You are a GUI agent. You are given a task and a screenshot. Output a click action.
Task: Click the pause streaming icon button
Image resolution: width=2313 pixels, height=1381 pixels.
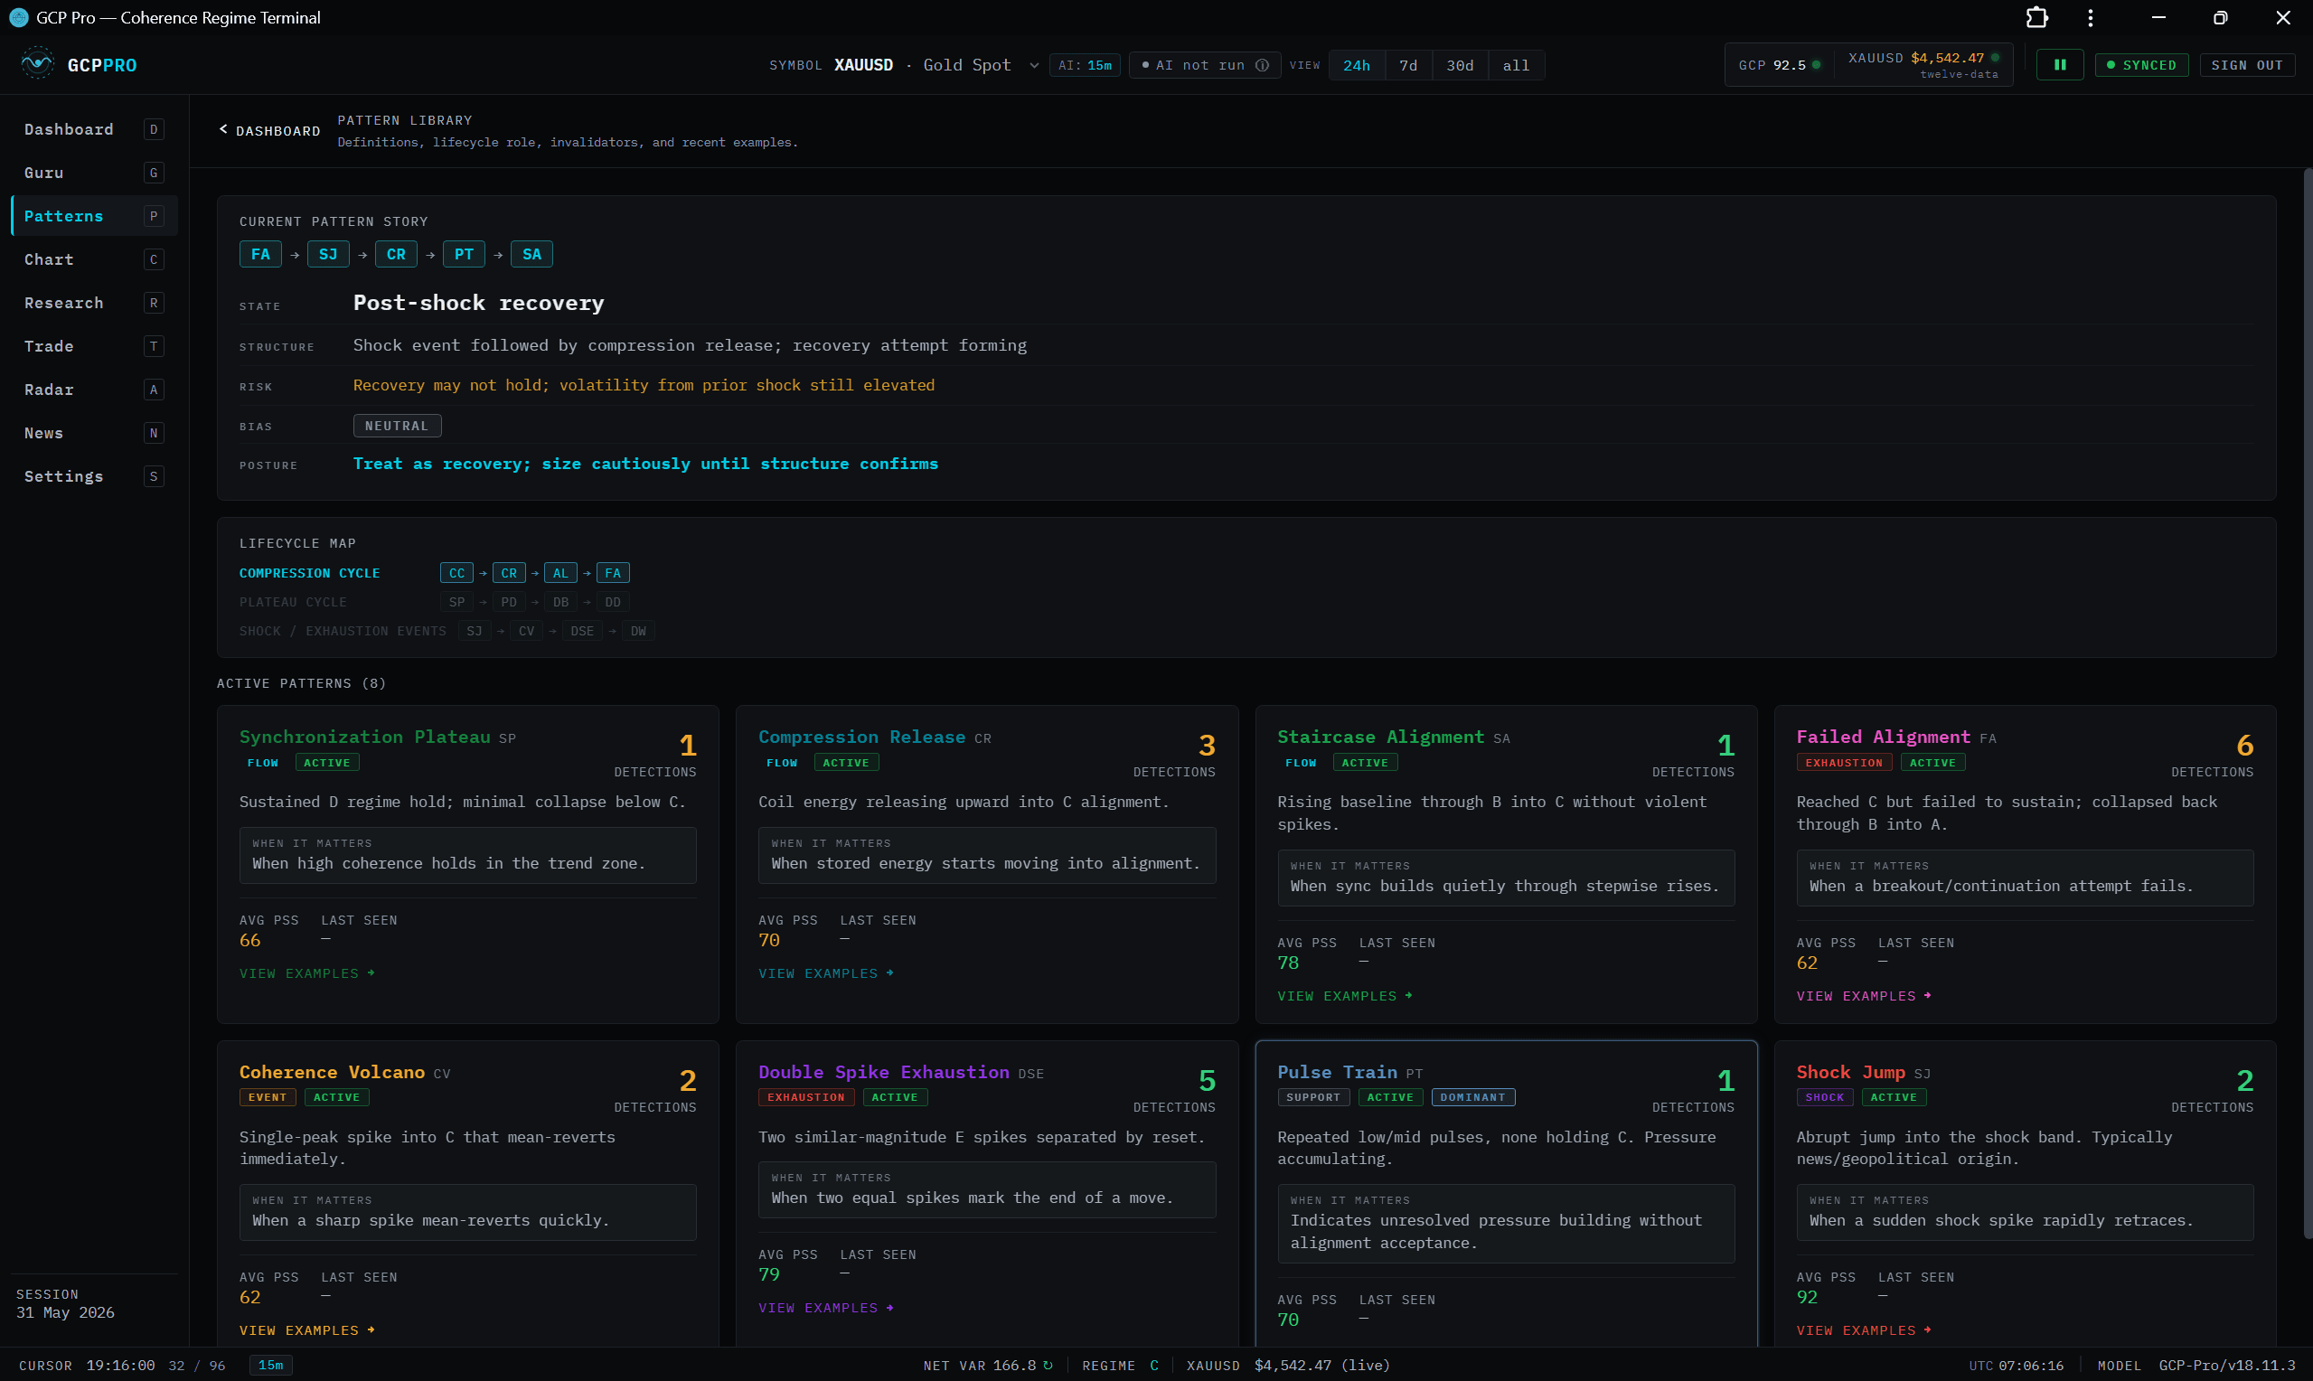tap(2059, 65)
